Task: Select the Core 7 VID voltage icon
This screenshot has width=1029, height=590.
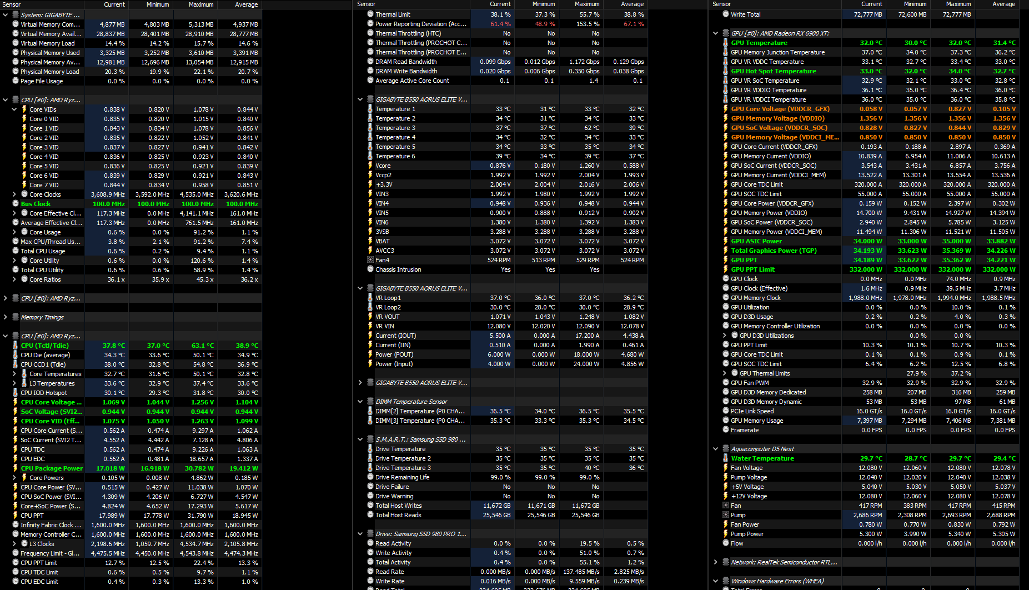Action: click(24, 184)
